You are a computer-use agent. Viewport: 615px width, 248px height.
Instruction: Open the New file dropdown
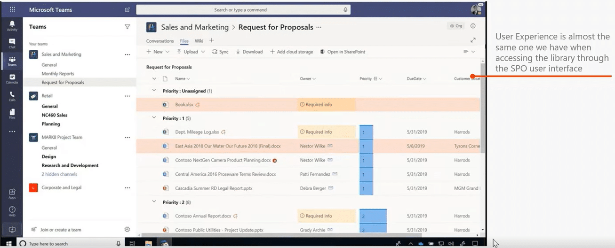tap(157, 52)
